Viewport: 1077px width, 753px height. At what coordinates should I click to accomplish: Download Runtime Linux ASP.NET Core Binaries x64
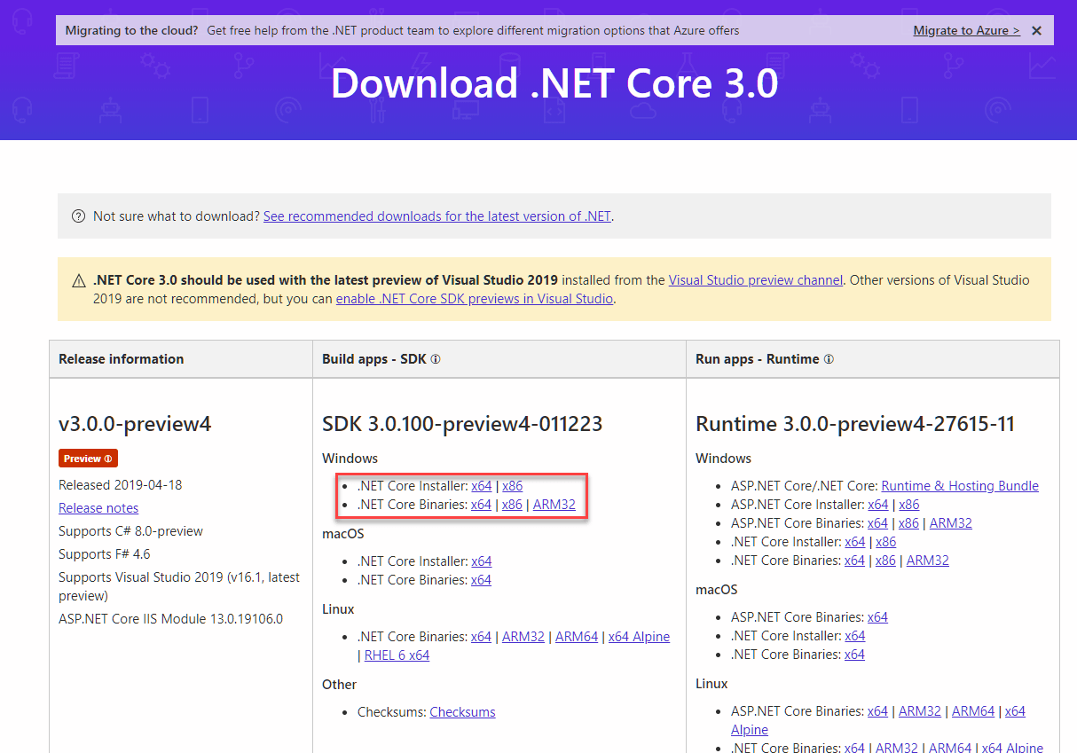(877, 711)
